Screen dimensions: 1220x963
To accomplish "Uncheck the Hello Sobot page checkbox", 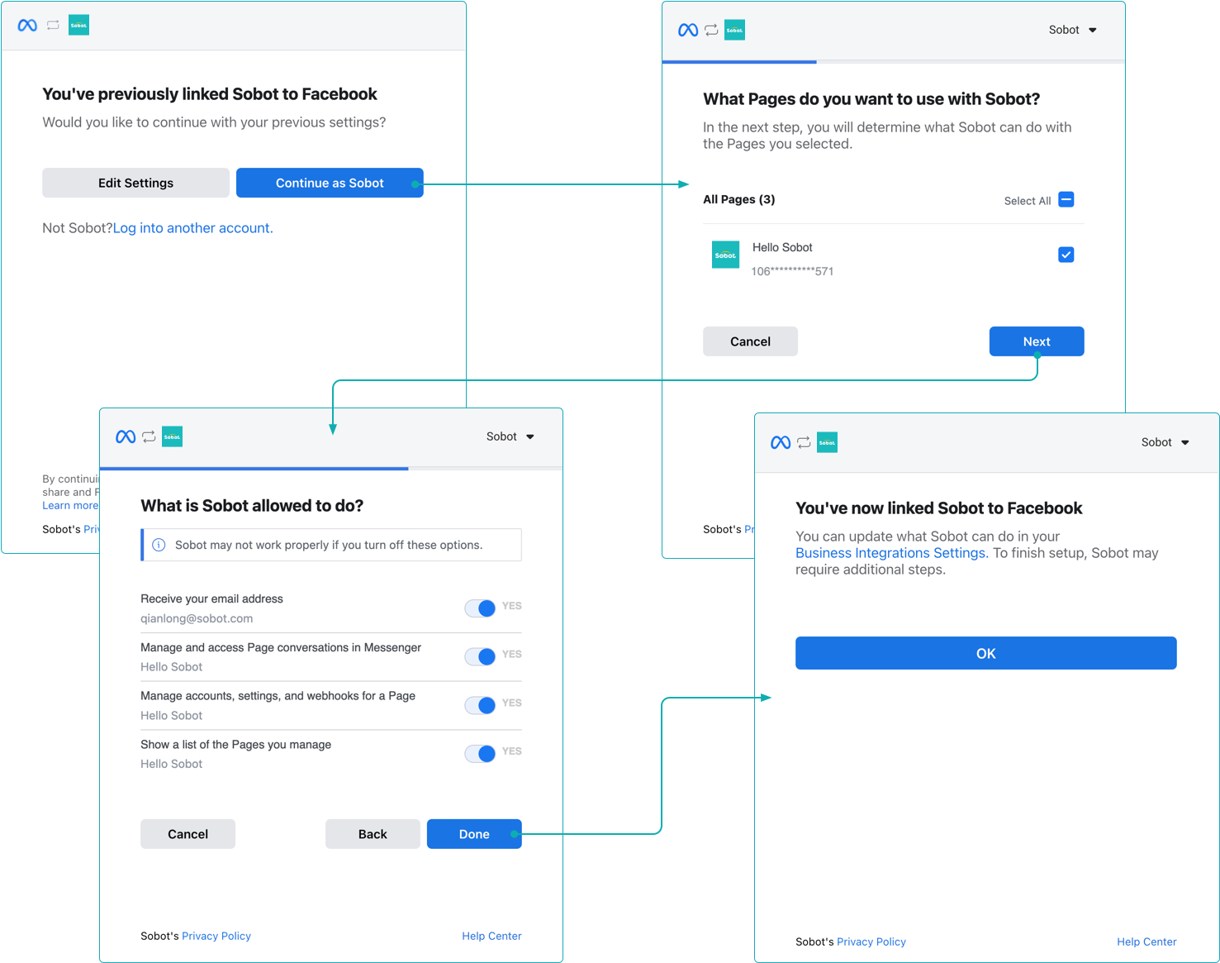I will (x=1066, y=255).
